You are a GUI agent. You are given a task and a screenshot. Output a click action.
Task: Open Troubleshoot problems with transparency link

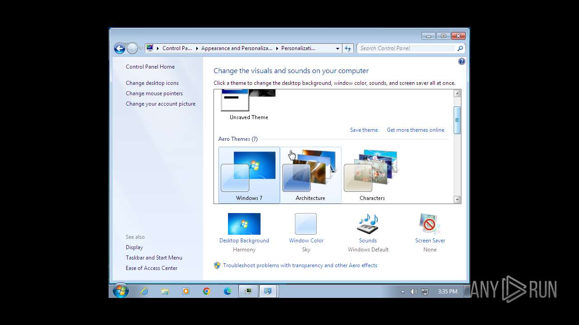point(300,265)
